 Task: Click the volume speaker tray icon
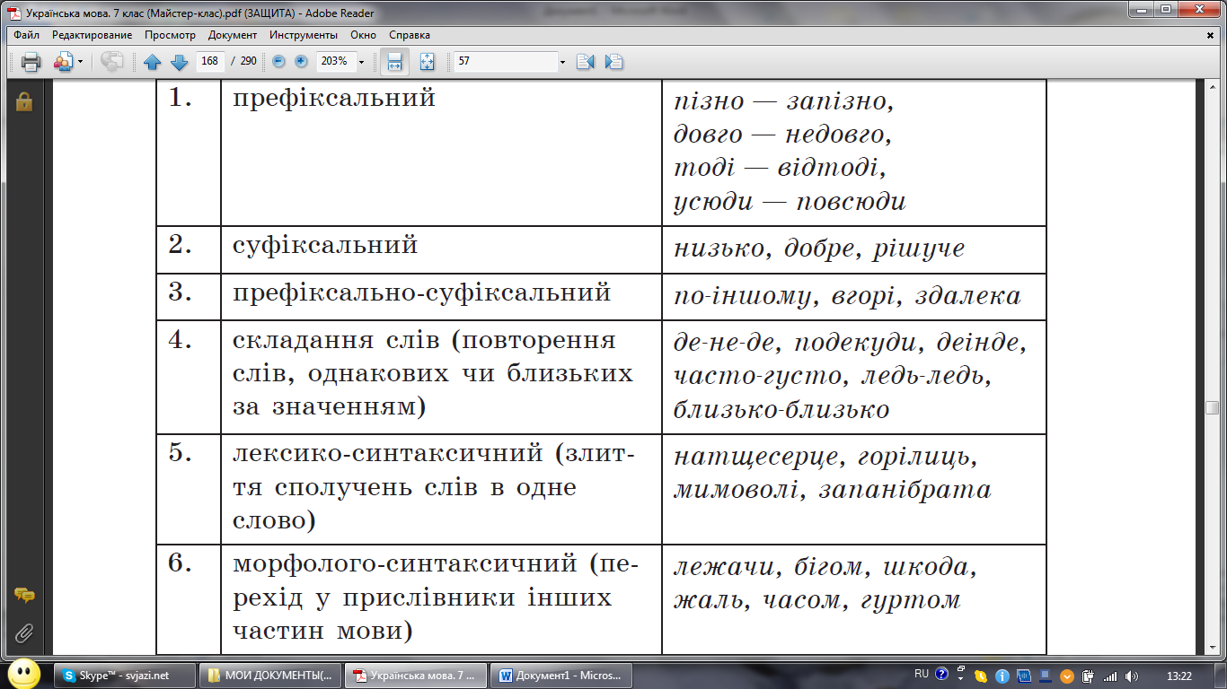[1131, 676]
